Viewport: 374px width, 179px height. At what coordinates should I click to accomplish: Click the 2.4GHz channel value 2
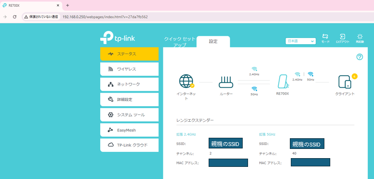point(211,153)
